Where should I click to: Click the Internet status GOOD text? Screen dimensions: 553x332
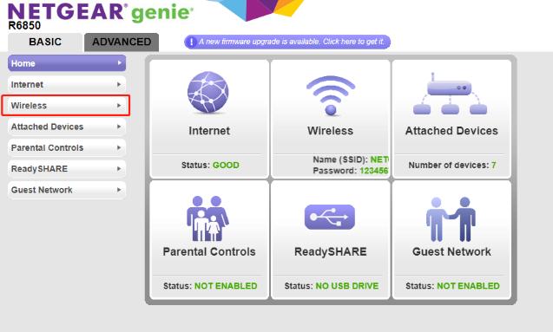pos(226,165)
